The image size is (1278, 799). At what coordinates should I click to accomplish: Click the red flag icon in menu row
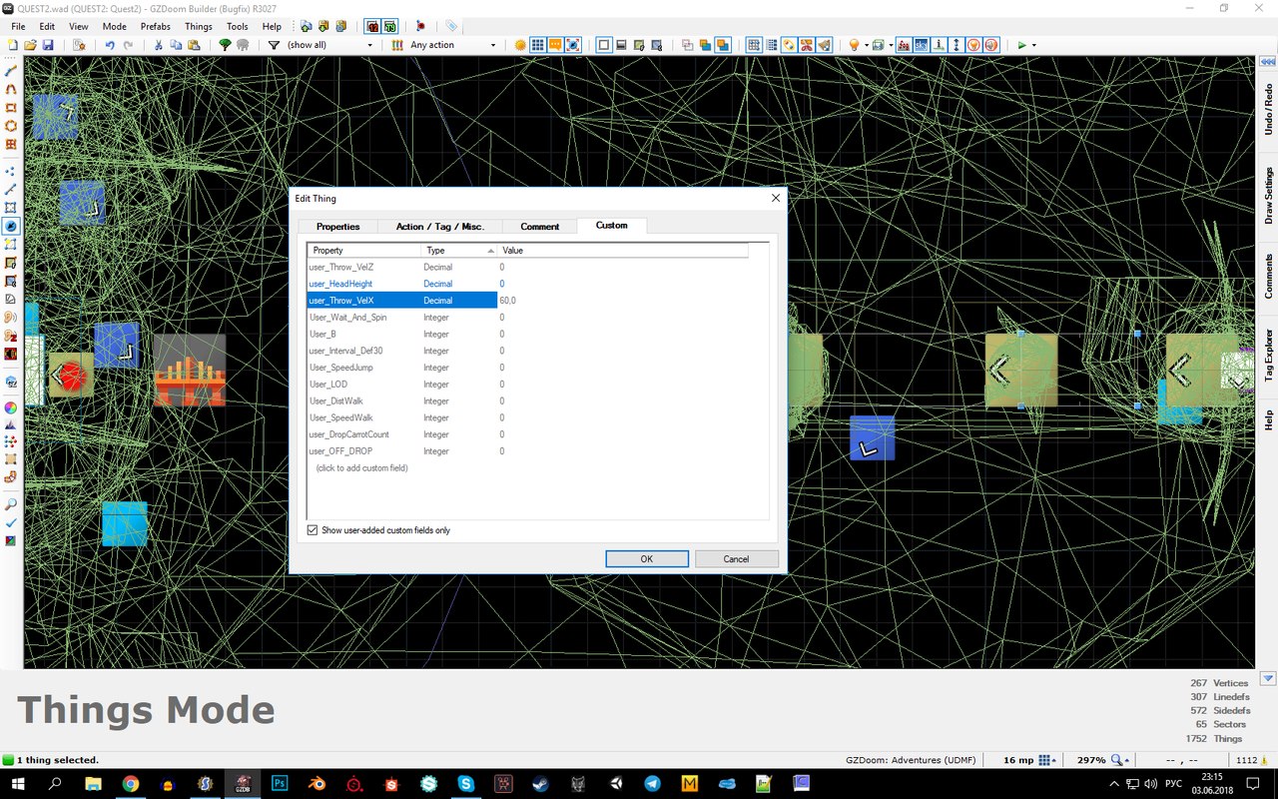coord(420,26)
